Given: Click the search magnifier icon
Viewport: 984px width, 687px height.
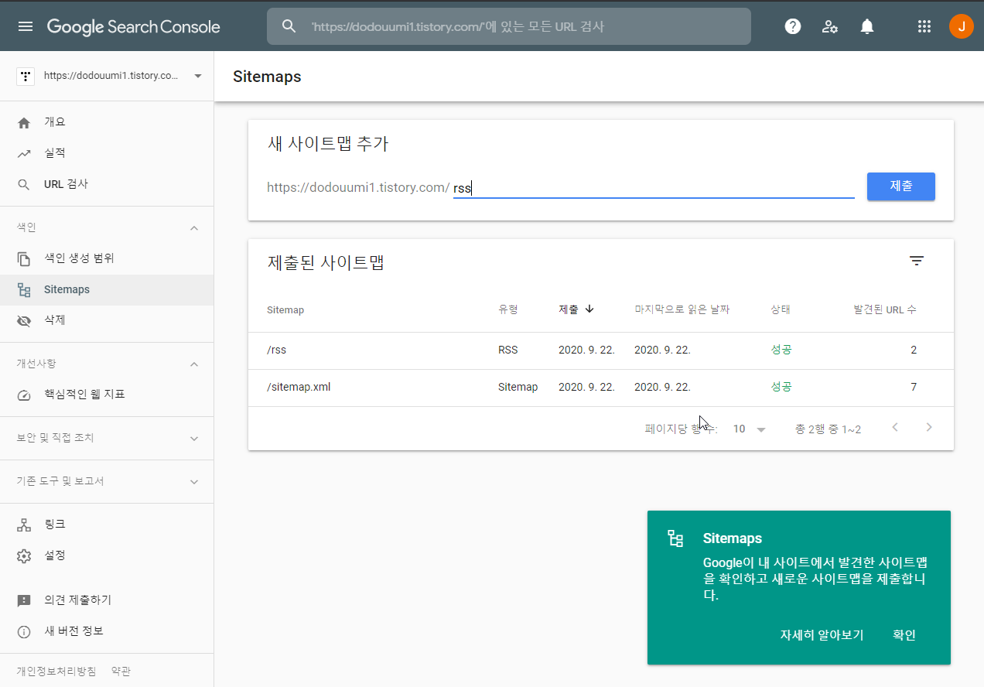Looking at the screenshot, I should [x=289, y=26].
